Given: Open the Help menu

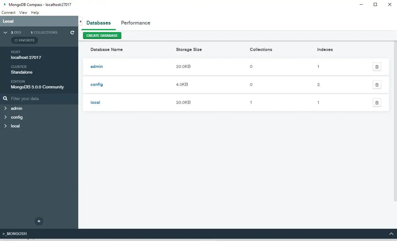Looking at the screenshot, I should click(35, 13).
